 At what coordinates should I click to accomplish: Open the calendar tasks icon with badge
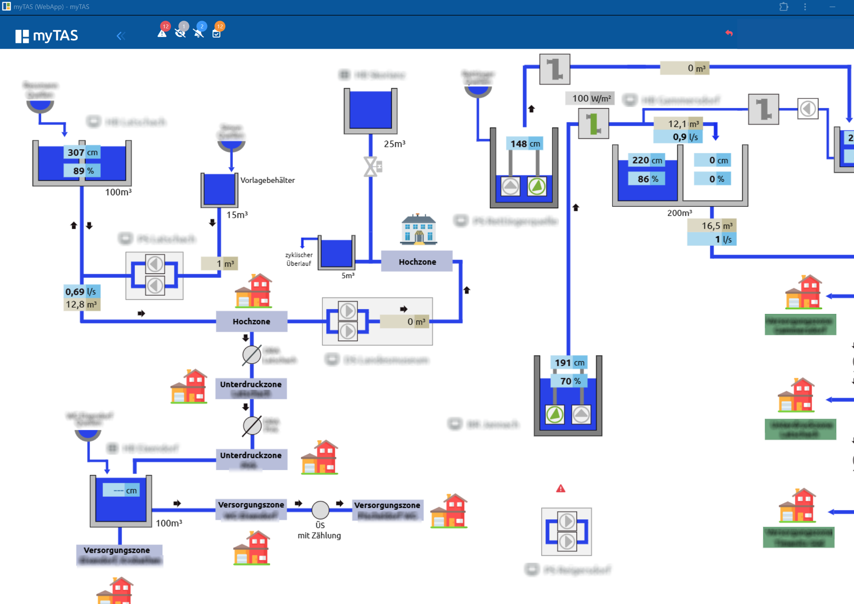pyautogui.click(x=217, y=33)
